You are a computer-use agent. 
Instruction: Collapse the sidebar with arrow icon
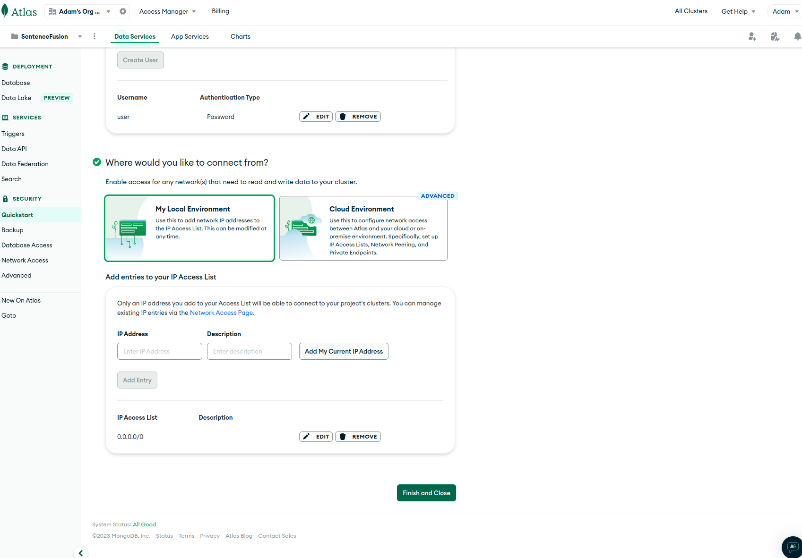81,553
